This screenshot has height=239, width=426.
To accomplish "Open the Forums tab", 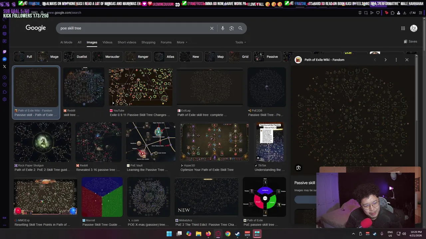I will tap(166, 42).
